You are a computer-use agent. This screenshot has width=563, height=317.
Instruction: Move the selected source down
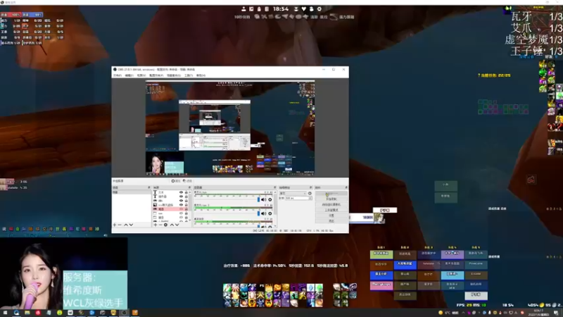click(177, 225)
